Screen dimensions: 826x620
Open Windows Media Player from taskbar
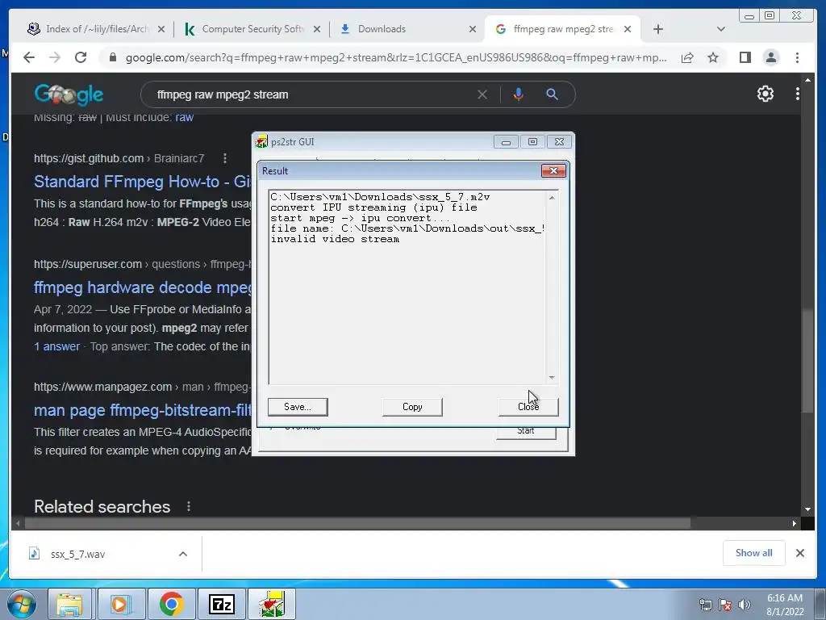click(x=120, y=604)
